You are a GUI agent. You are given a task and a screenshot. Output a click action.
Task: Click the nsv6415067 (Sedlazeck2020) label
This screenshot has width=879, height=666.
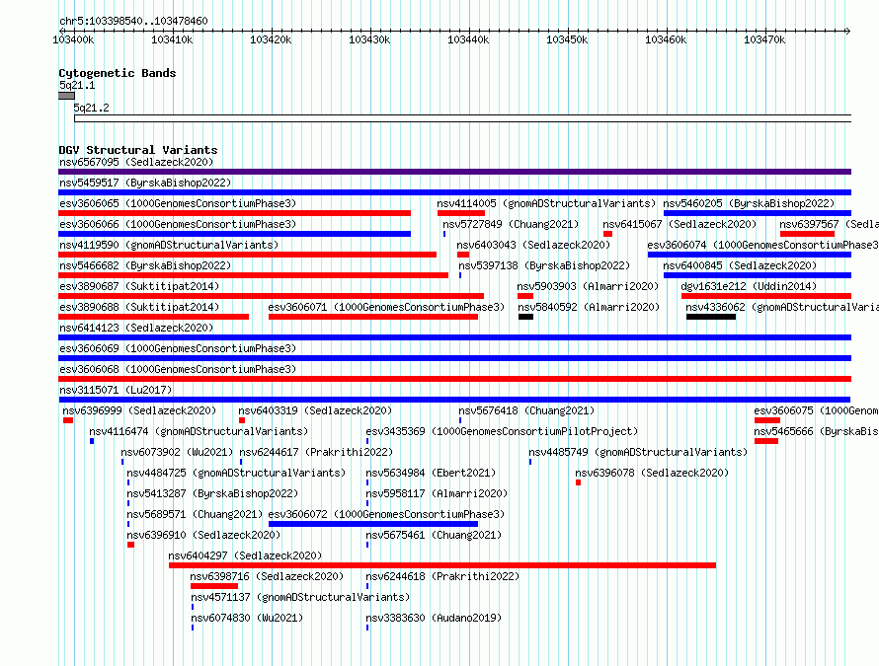[679, 224]
